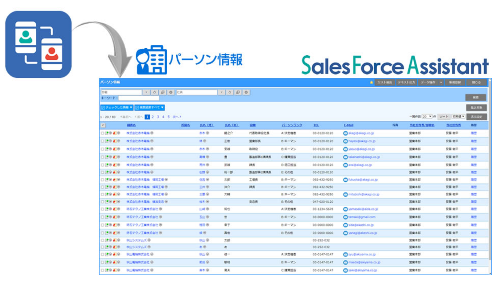504x294 pixels.
Task: Open the チェックした情報 dropdown
Action: (117, 108)
